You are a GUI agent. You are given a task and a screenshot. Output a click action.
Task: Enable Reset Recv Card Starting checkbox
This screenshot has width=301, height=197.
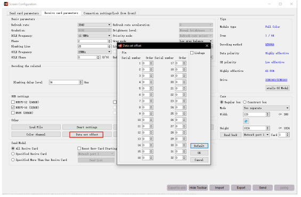pos(79,149)
